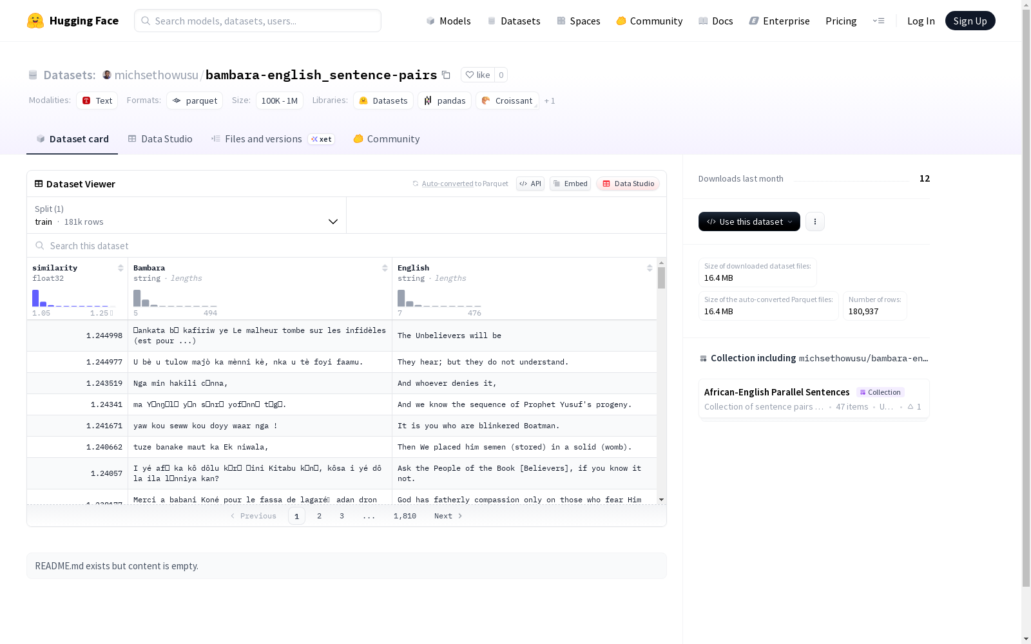This screenshot has height=644, width=1031.
Task: Click the Hugging Face logo icon
Action: [x=35, y=21]
